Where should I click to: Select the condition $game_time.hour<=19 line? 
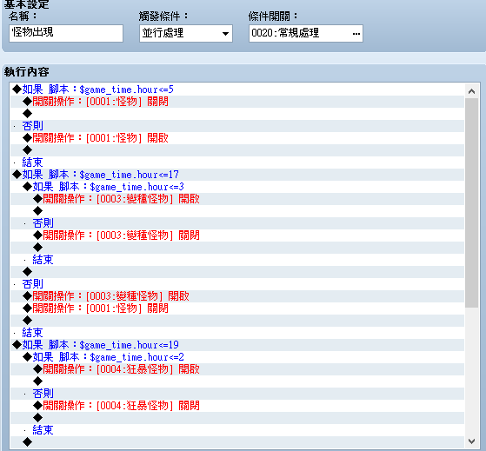(237, 345)
